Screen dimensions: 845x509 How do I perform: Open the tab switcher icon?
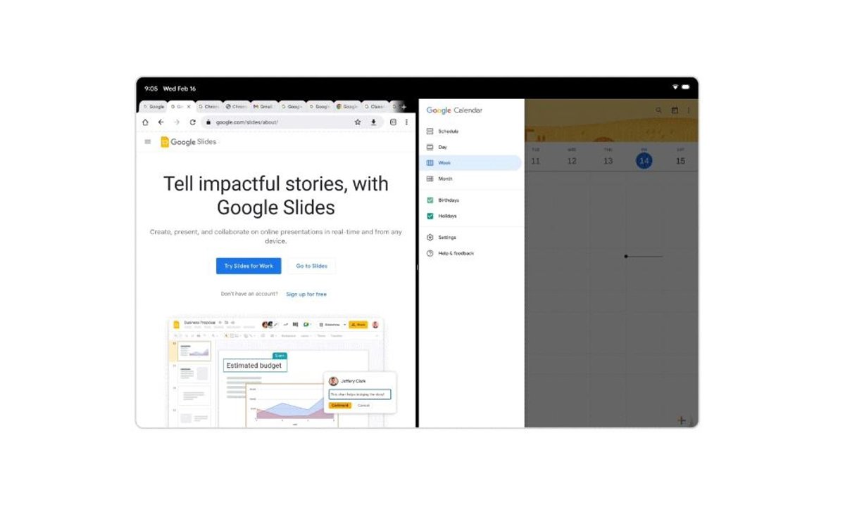pos(393,122)
